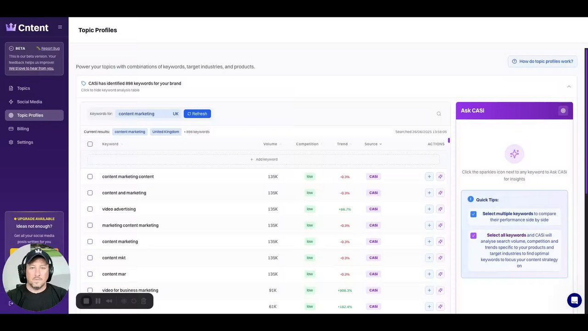This screenshot has width=588, height=331.
Task: Ask CASi sparkles for 'marketing content marketing'
Action: click(x=440, y=225)
